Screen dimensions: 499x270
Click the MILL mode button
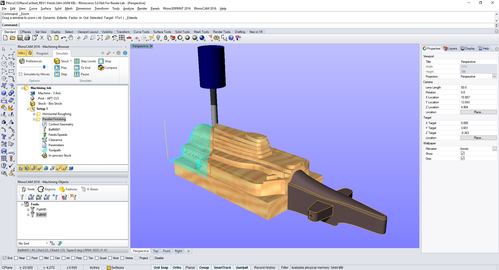click(22, 53)
